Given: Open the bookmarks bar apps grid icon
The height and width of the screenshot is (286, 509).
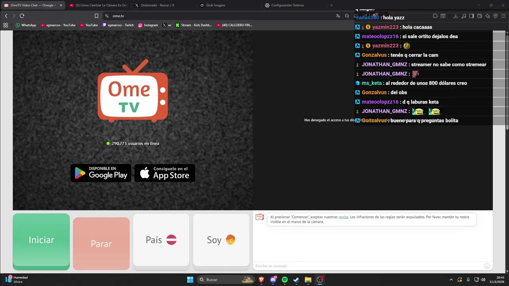Looking at the screenshot, I should pos(6,25).
